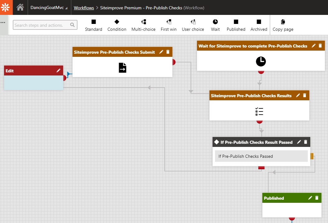
Task: Click the clock icon in the Wait step
Action: (261, 61)
